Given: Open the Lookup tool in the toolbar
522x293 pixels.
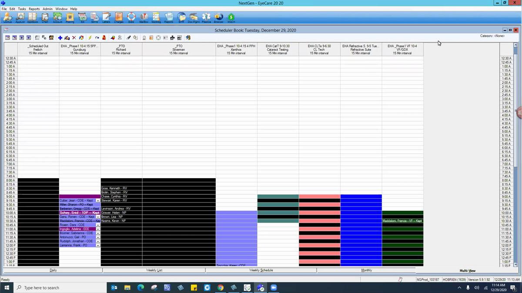Looking at the screenshot, I should [7, 17].
